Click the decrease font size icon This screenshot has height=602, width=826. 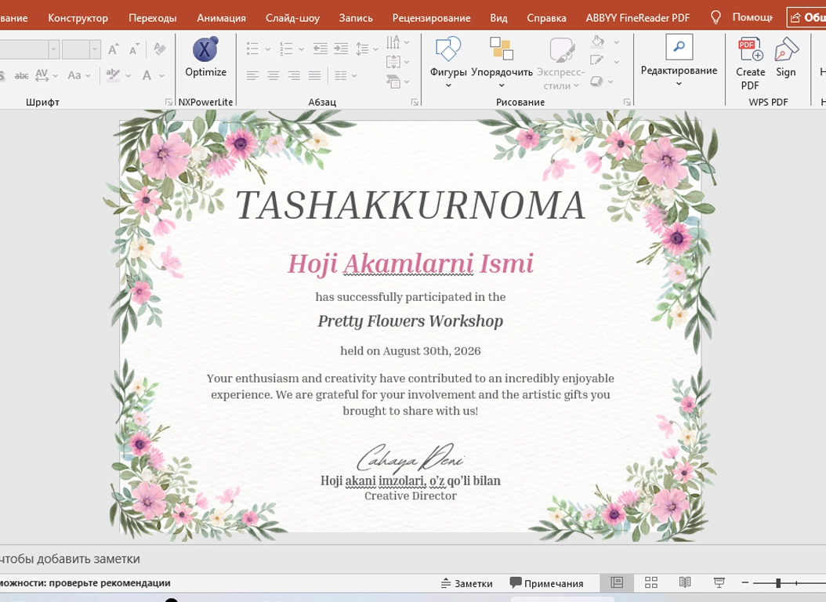[x=134, y=49]
